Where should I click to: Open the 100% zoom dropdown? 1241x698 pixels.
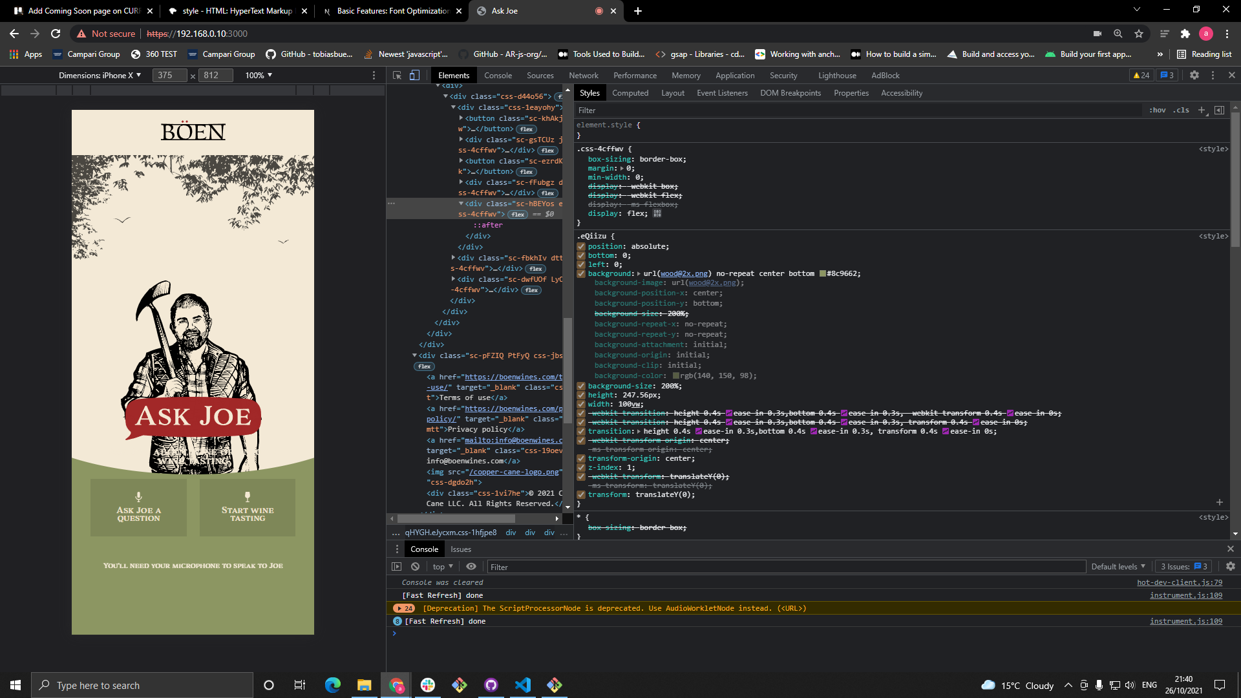(x=259, y=76)
